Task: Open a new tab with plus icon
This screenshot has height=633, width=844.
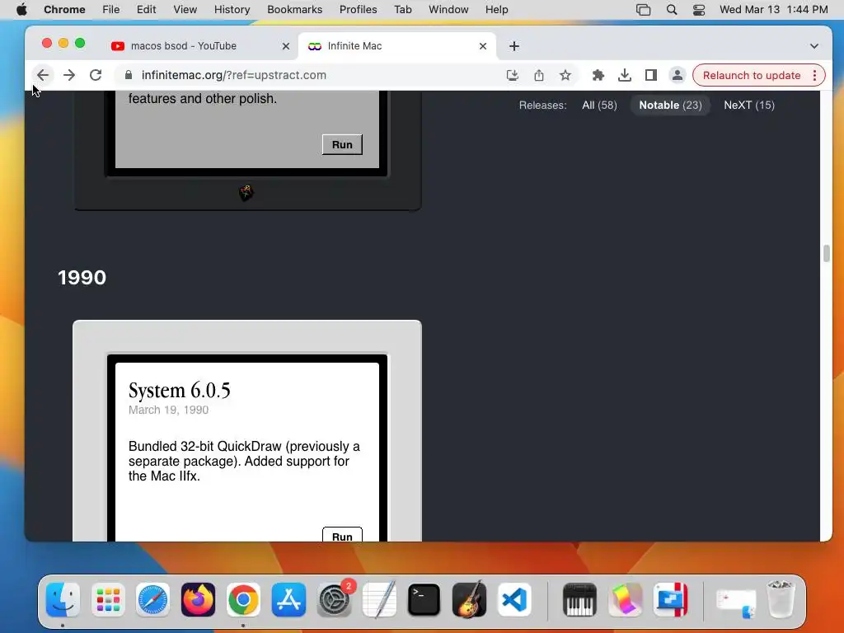Action: point(514,46)
